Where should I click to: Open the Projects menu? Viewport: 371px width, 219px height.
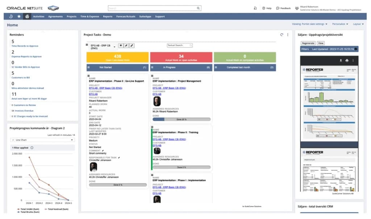71,17
